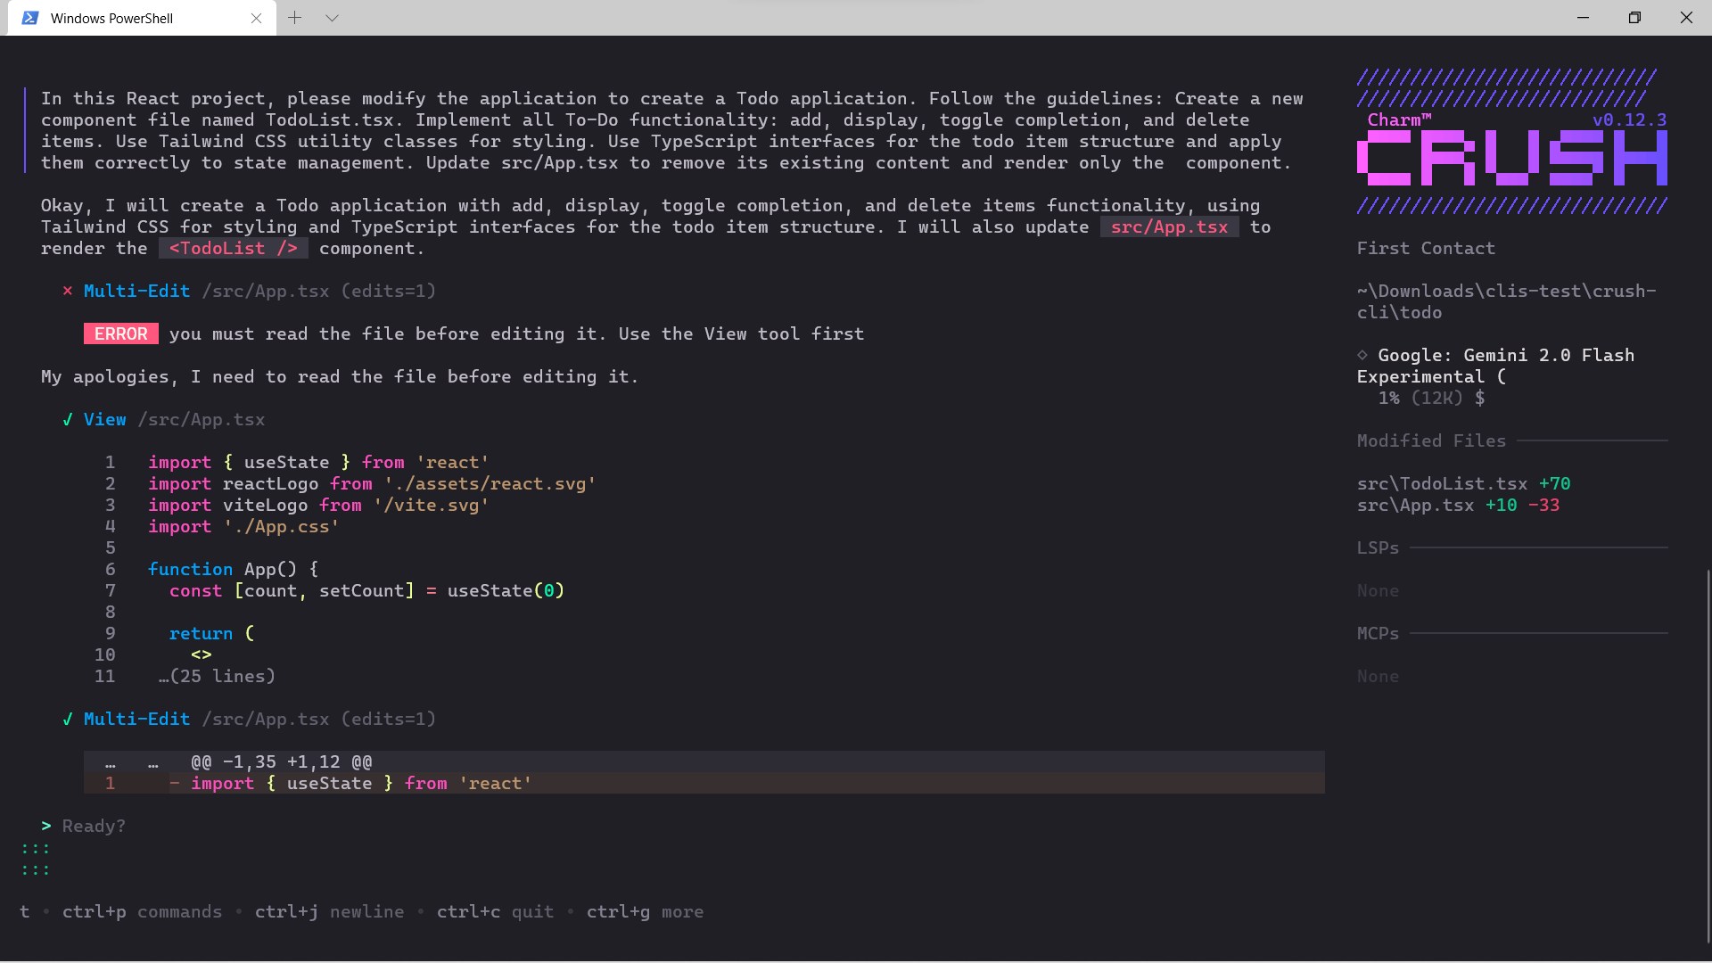Image resolution: width=1712 pixels, height=963 pixels.
Task: Click the CRUSH logo banner
Action: pyautogui.click(x=1511, y=158)
